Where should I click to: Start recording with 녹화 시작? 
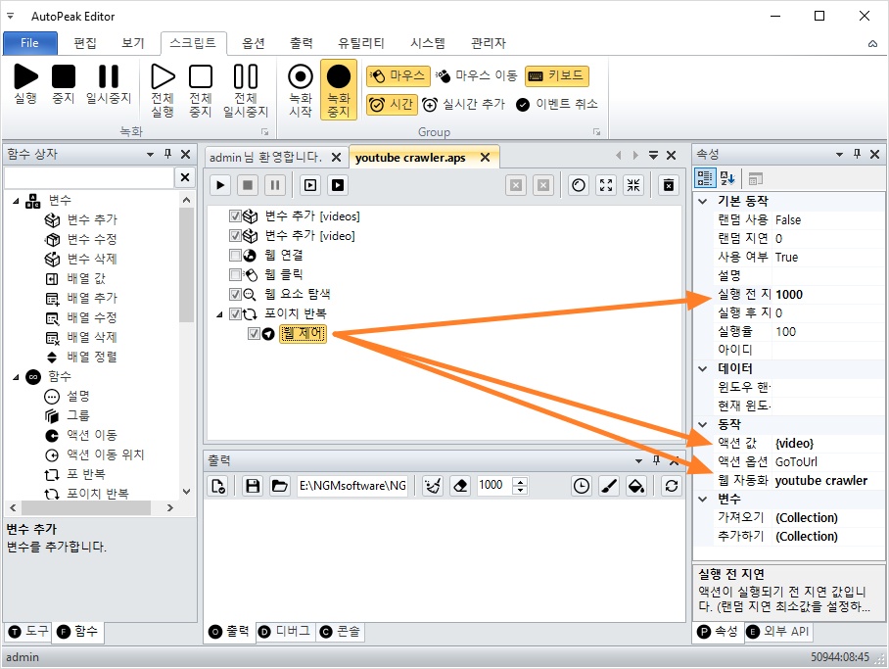(300, 90)
